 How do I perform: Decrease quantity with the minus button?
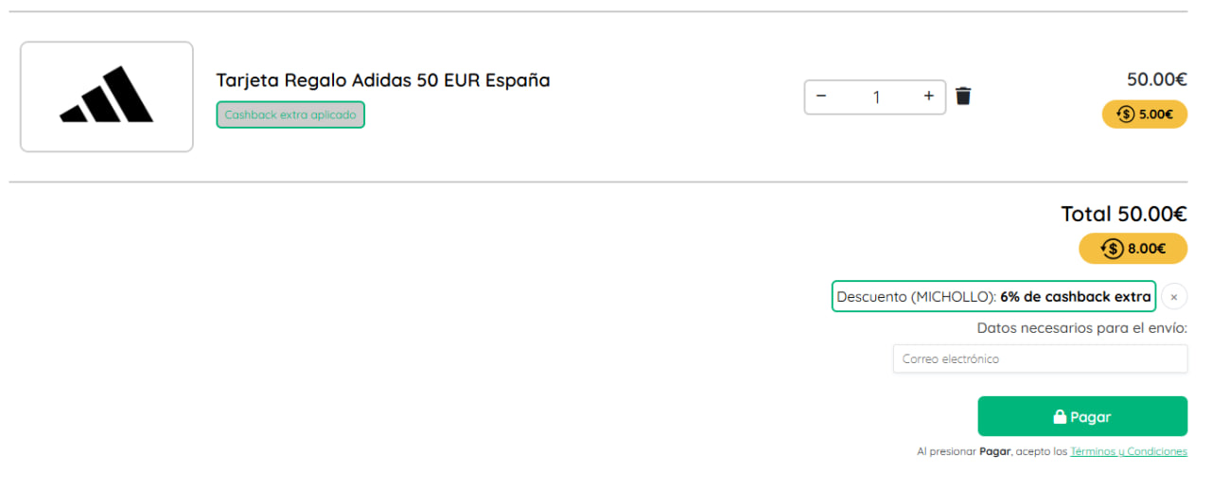point(821,96)
